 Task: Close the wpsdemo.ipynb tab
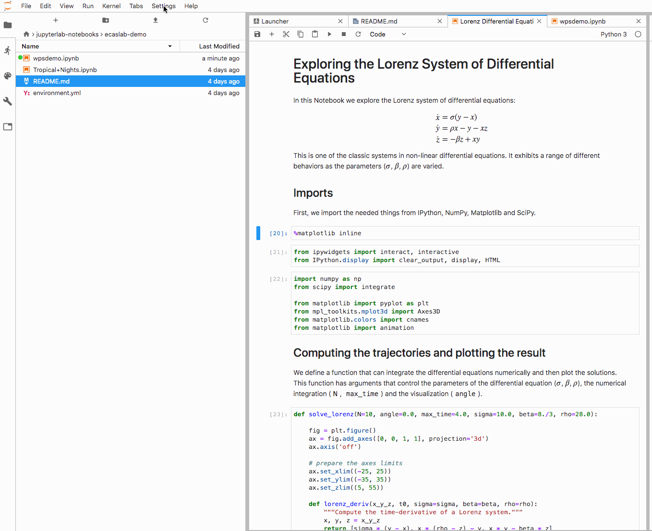639,21
